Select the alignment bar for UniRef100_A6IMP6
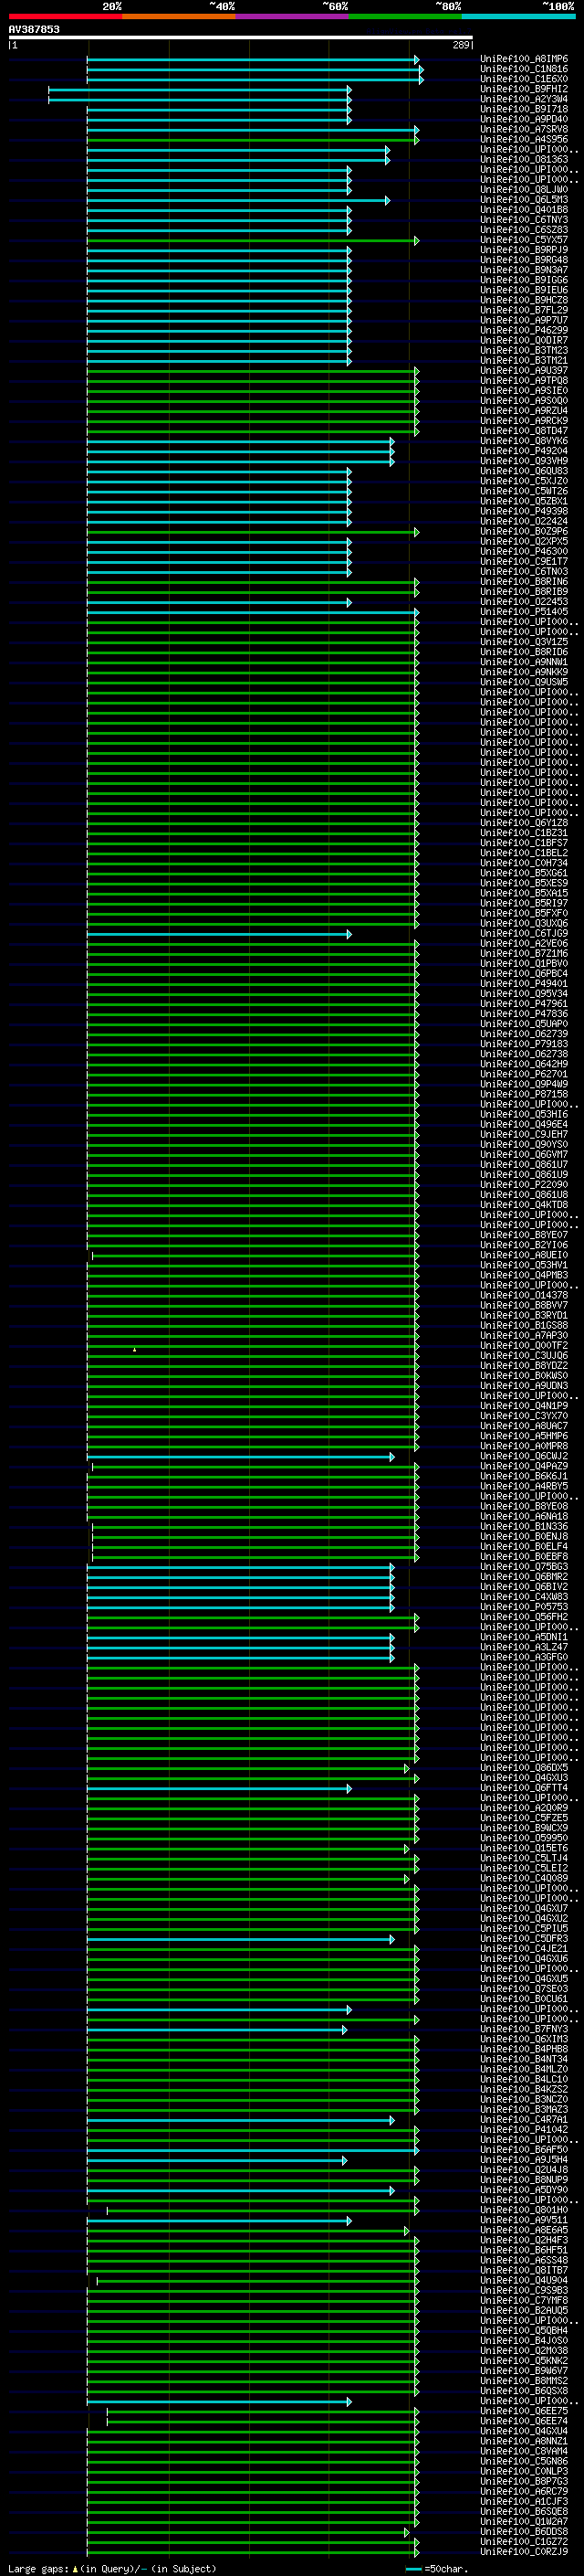The image size is (584, 2576). point(254,60)
